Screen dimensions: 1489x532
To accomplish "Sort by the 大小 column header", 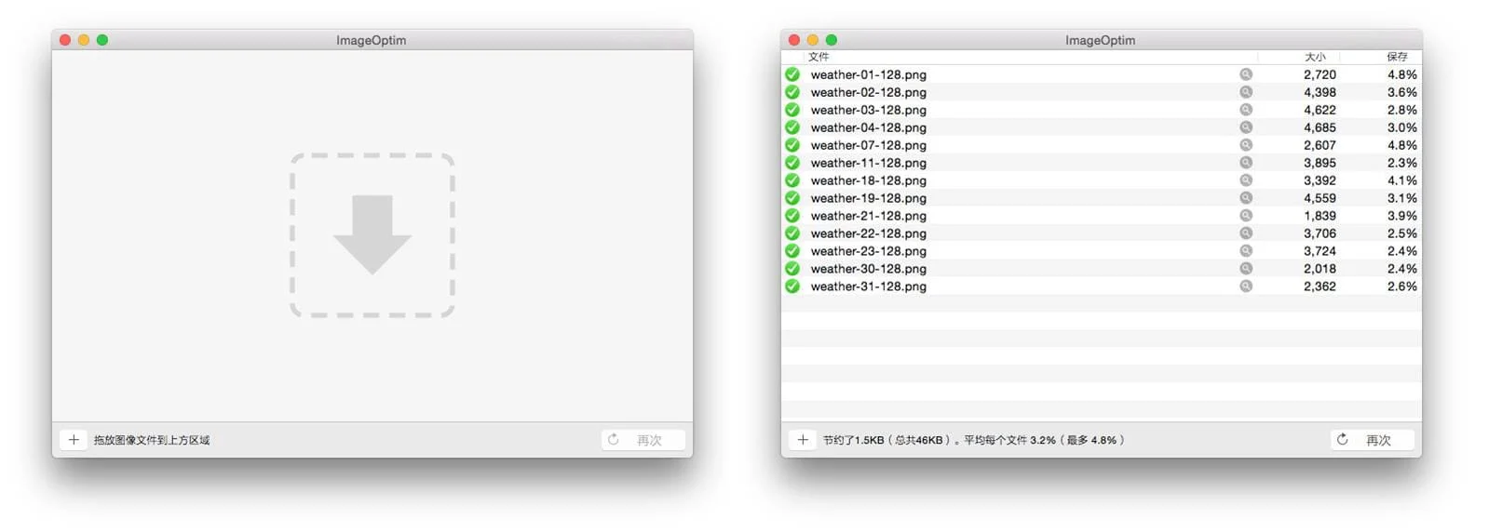I will [x=1314, y=57].
